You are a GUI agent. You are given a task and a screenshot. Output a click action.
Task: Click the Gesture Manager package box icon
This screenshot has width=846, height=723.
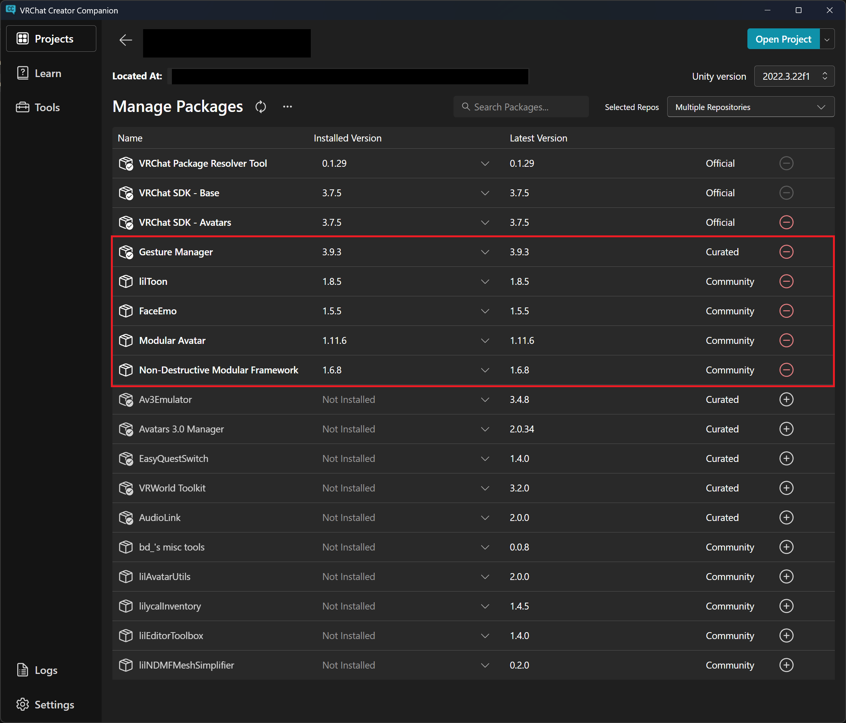[126, 252]
